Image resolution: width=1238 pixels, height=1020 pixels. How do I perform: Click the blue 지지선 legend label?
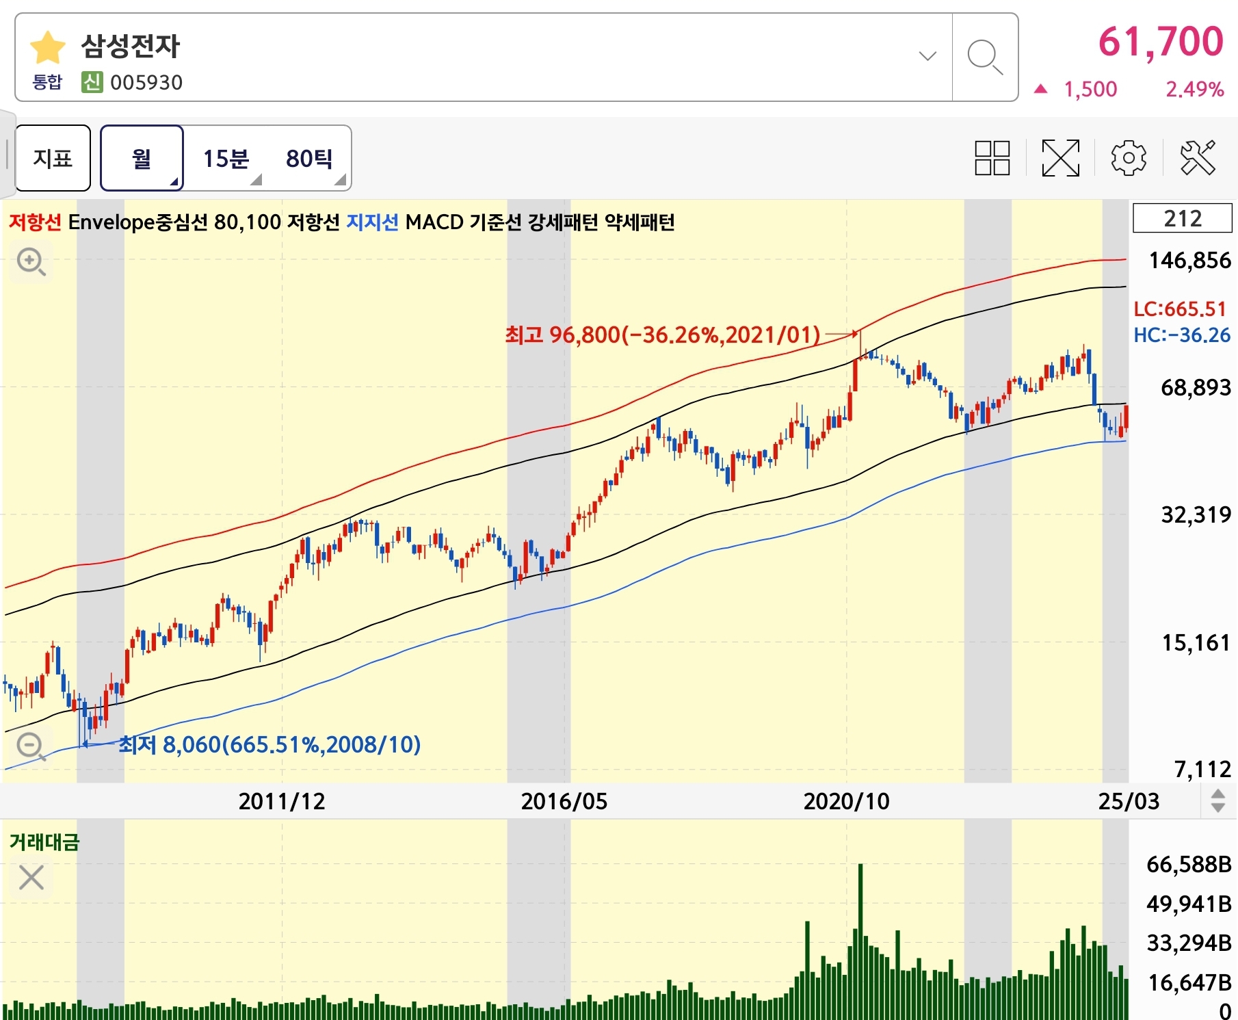coord(372,222)
